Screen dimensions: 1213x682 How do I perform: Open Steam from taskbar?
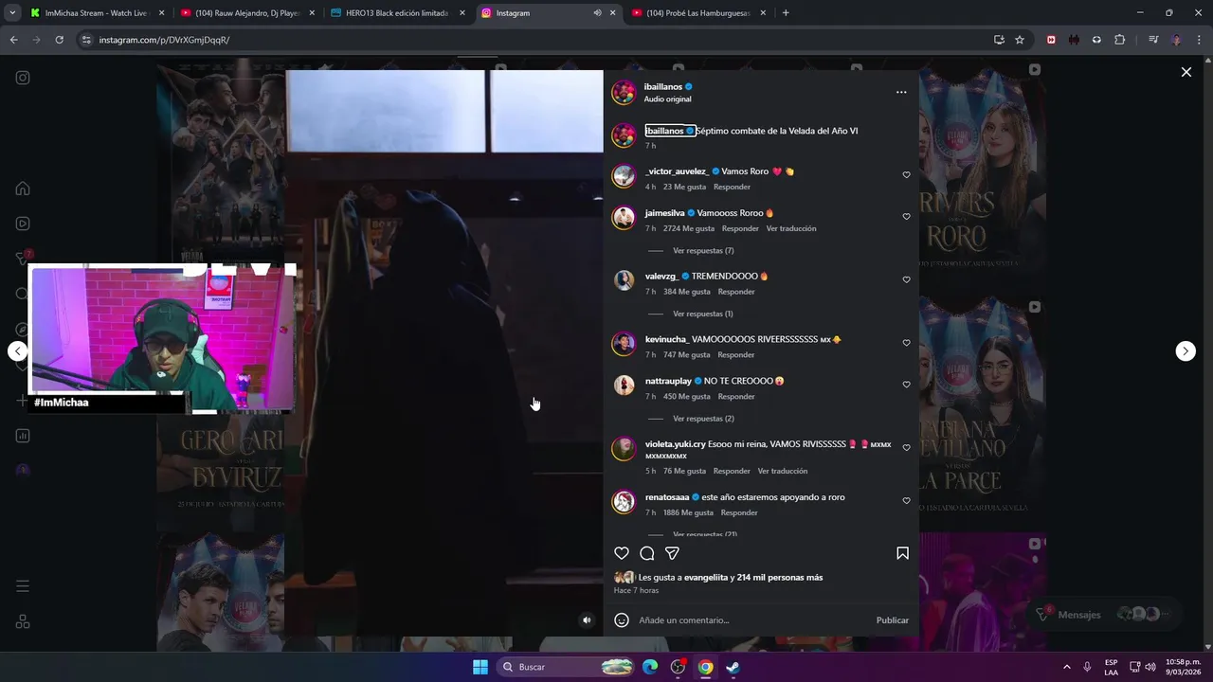[x=733, y=667]
